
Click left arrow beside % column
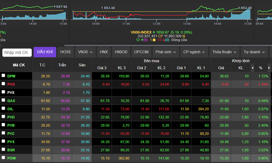252,68
